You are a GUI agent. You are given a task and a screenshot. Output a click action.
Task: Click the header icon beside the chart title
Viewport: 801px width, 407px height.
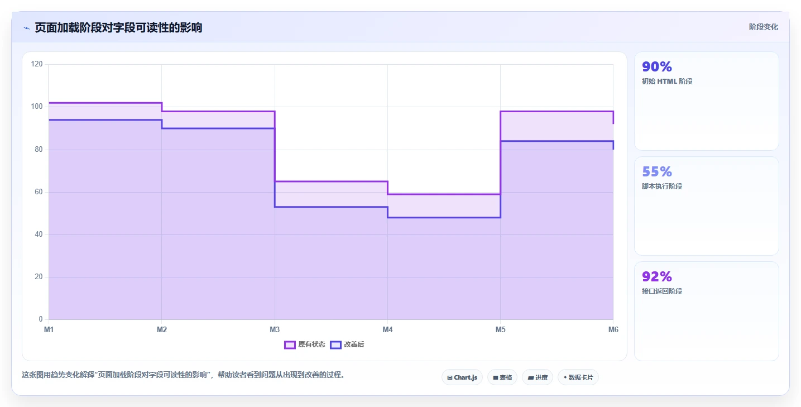click(x=26, y=28)
